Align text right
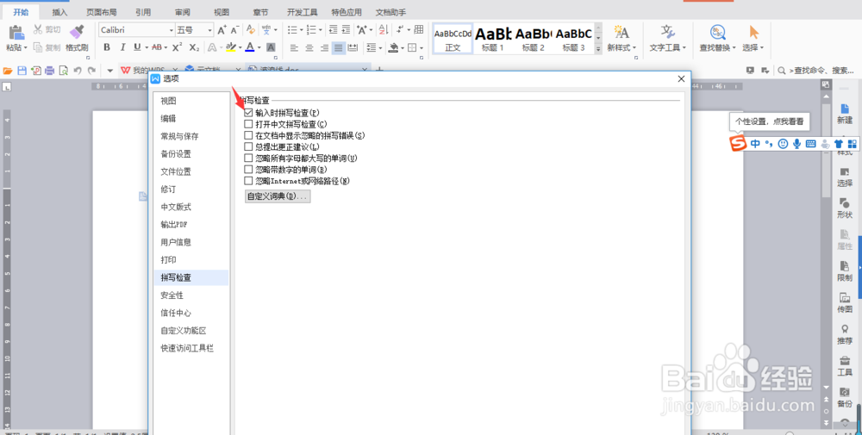 pos(324,48)
